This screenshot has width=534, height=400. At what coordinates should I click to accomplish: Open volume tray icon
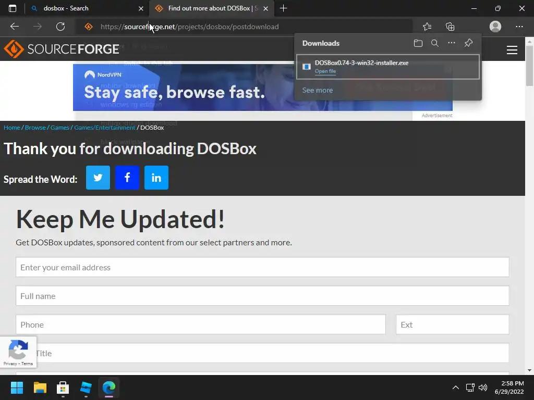click(483, 387)
